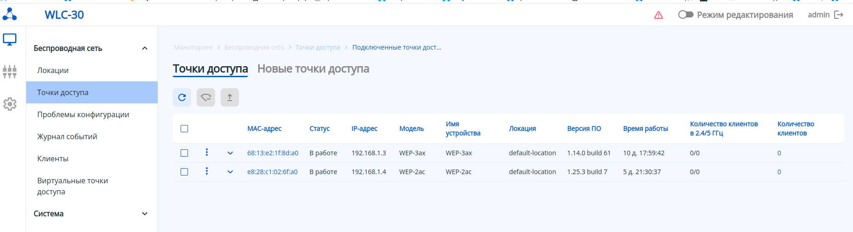Click the red warning triangle alert icon
This screenshot has width=853, height=232.
point(659,15)
